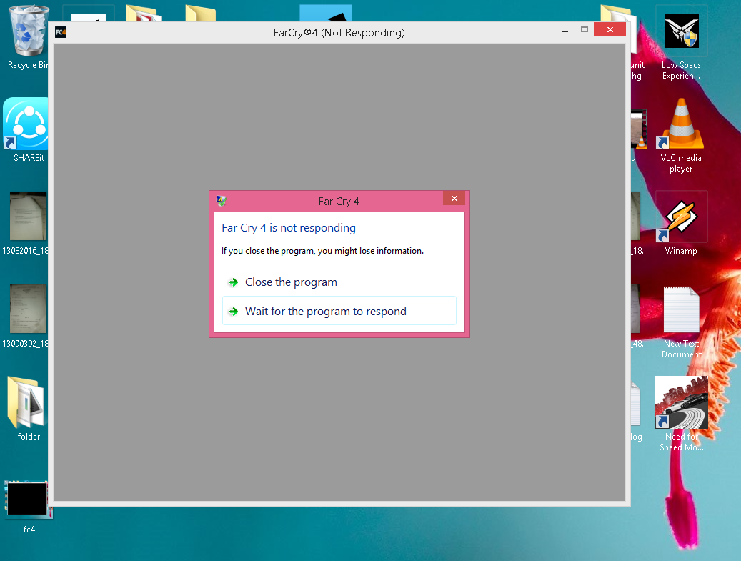Screen dimensions: 741x561
Task: Select Wait for the program to respond
Action: pyautogui.click(x=339, y=311)
